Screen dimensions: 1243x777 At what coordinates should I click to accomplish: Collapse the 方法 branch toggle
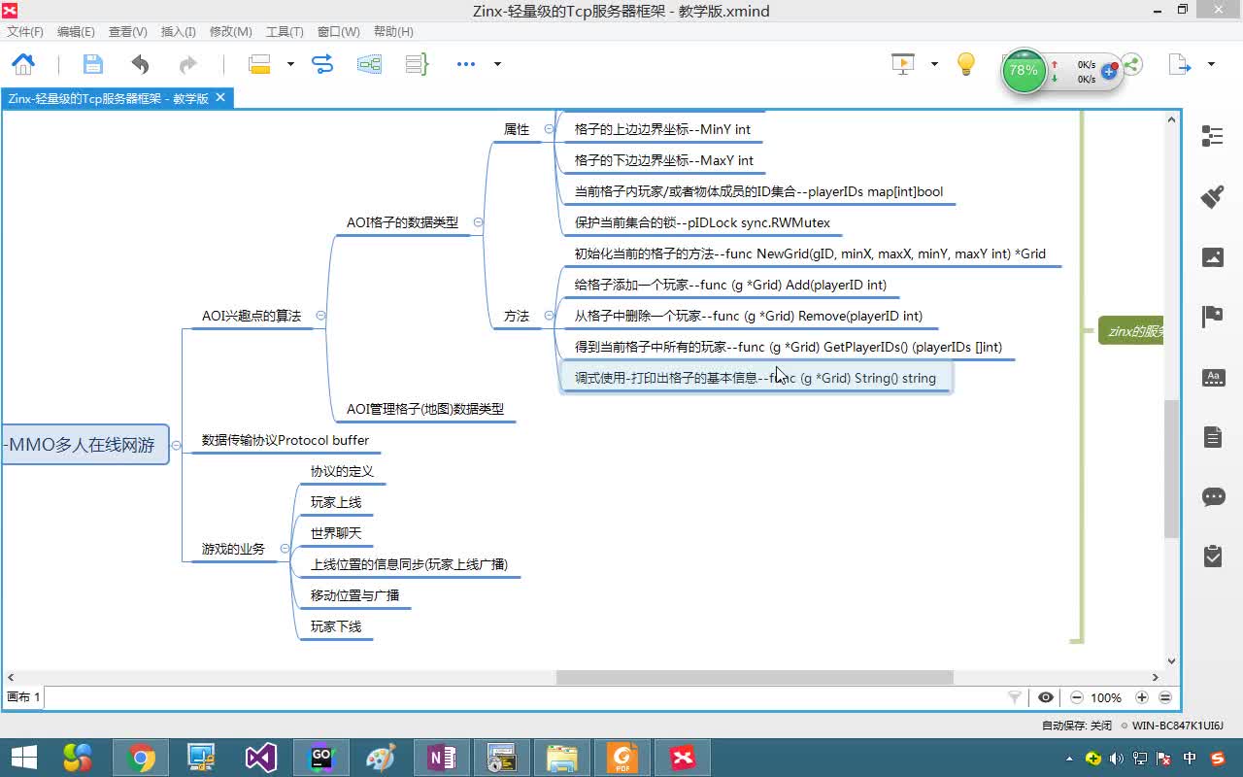click(x=549, y=316)
